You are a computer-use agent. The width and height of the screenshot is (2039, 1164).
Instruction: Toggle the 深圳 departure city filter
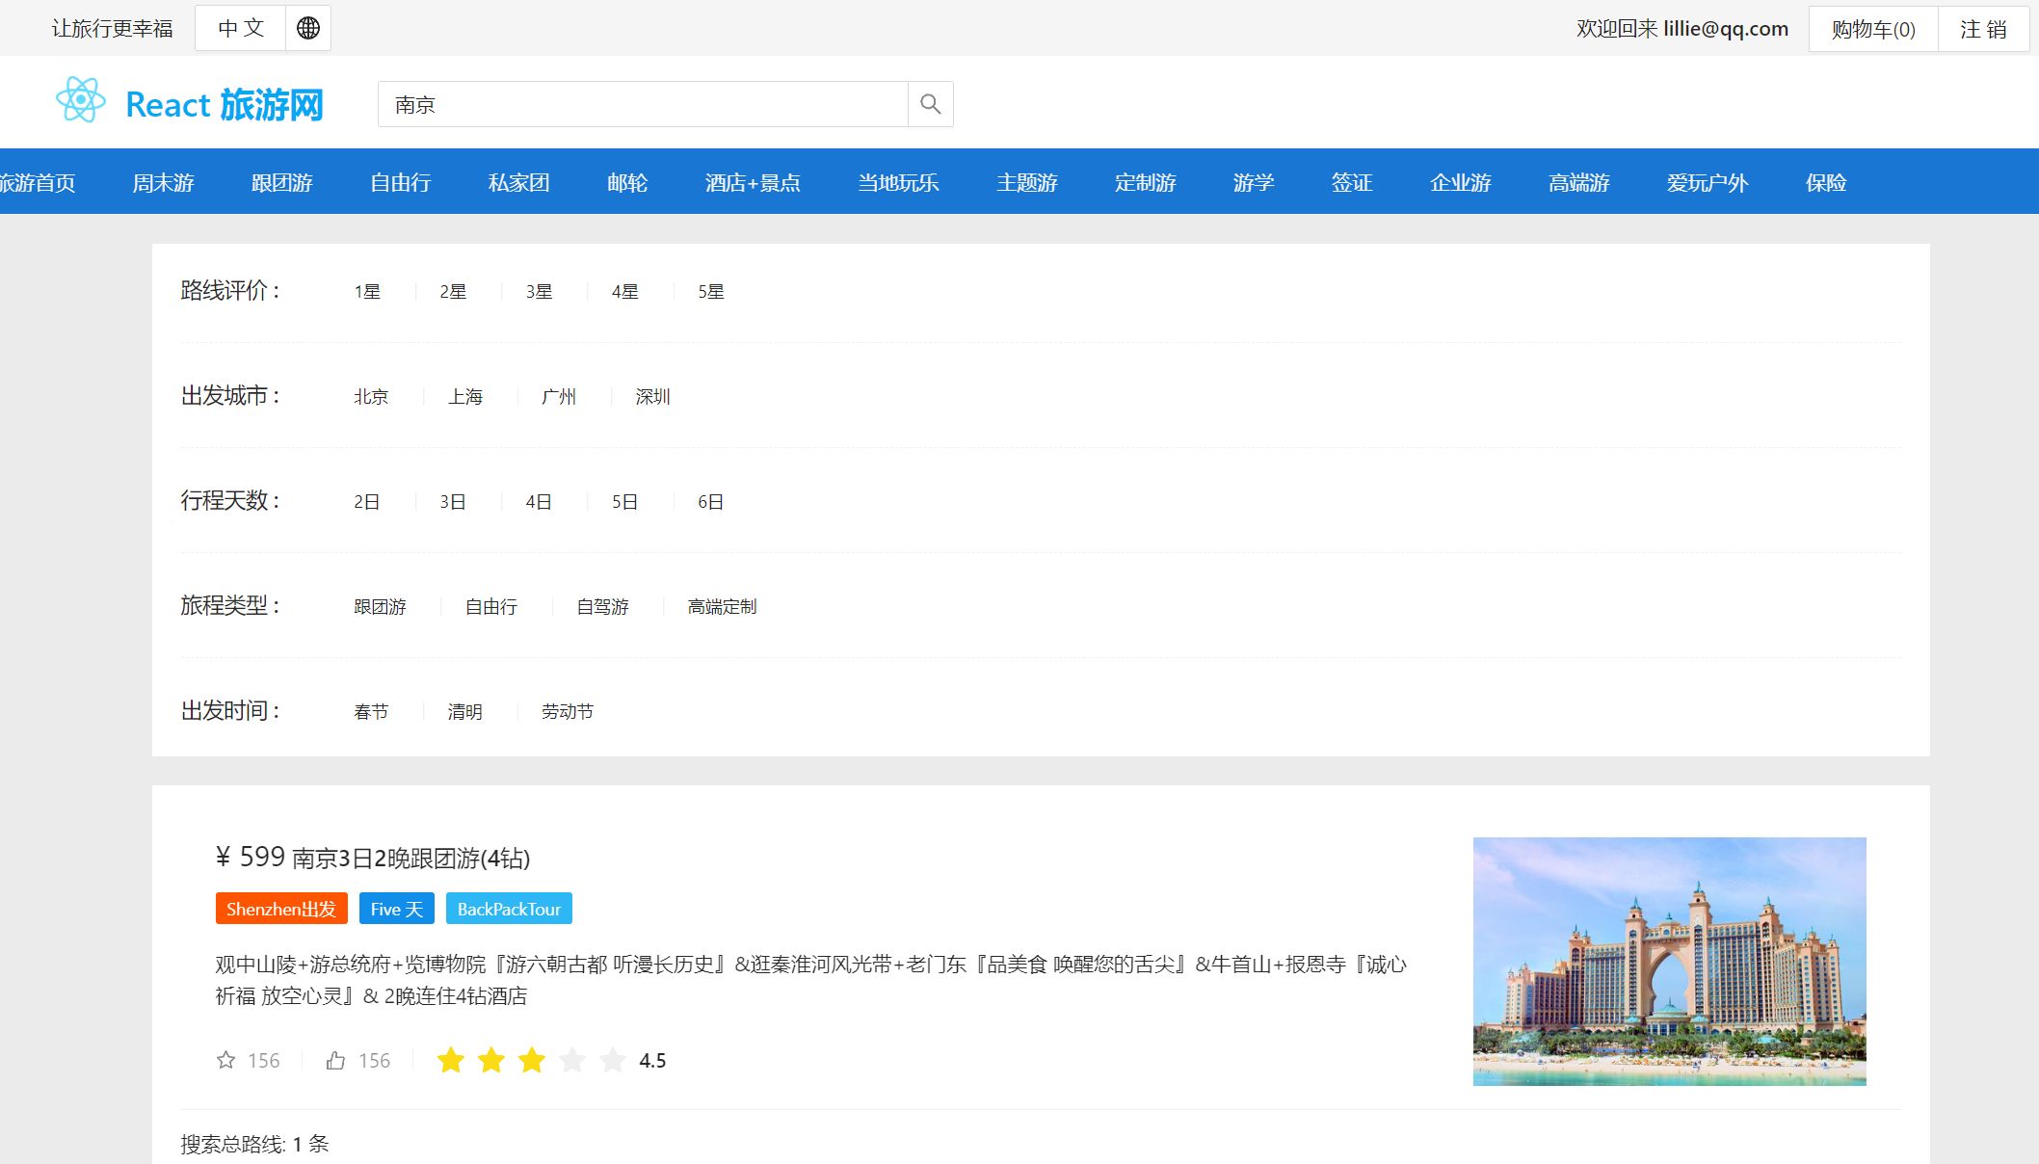[652, 397]
